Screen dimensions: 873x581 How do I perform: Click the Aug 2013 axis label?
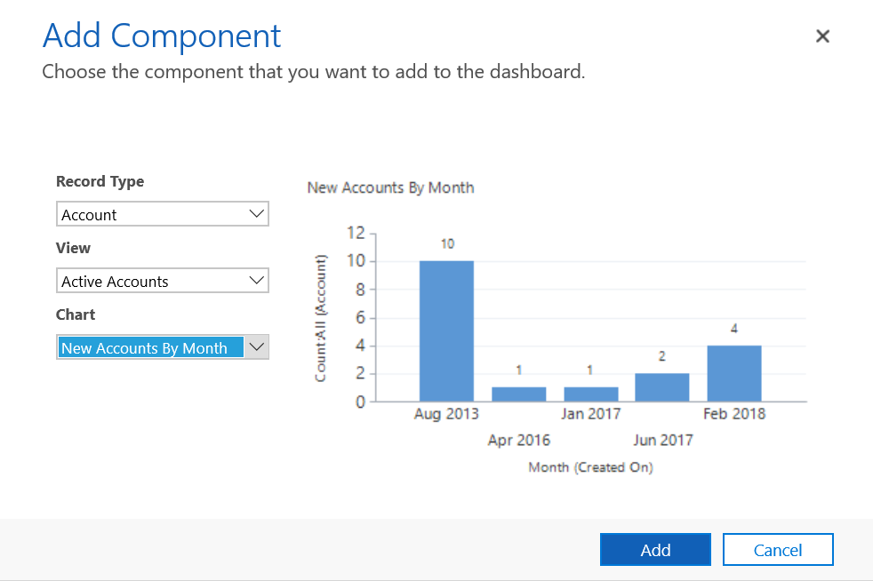pos(446,414)
